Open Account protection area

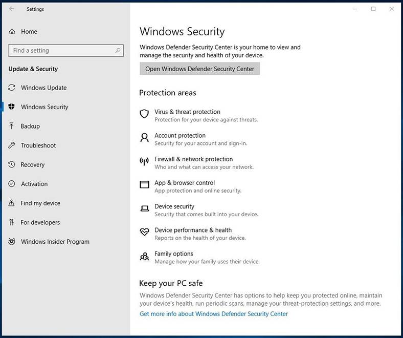[180, 135]
